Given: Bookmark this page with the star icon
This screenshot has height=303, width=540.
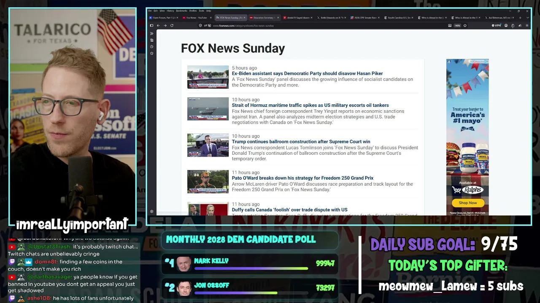Looking at the screenshot, I should [465, 26].
